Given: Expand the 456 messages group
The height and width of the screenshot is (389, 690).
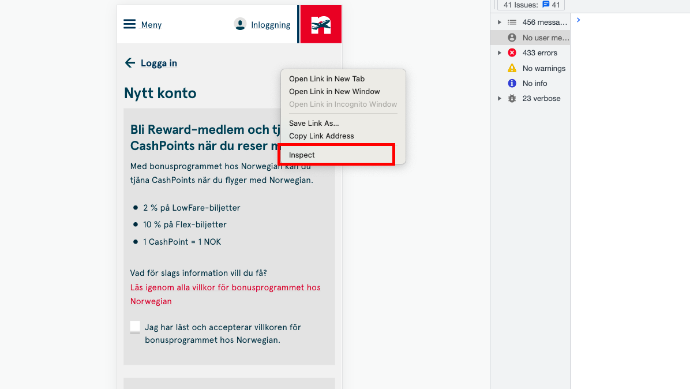Looking at the screenshot, I should click(499, 22).
